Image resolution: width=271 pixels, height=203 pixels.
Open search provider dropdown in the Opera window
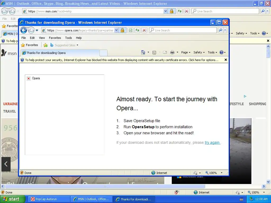[x=225, y=30]
